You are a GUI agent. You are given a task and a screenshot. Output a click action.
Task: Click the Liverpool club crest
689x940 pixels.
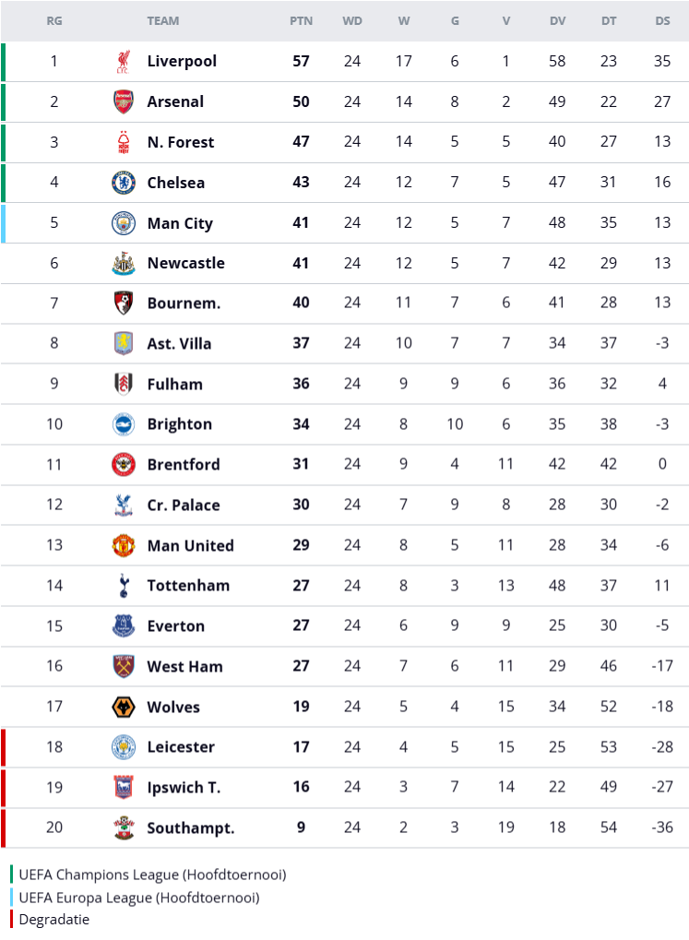click(123, 62)
